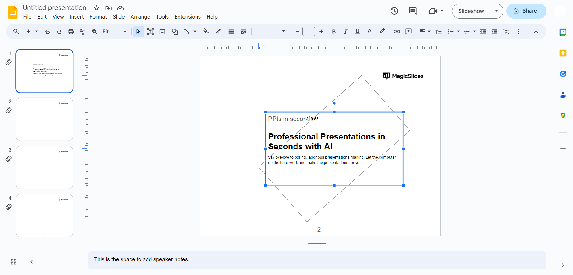
Task: Click the Insert link icon
Action: (x=397, y=31)
